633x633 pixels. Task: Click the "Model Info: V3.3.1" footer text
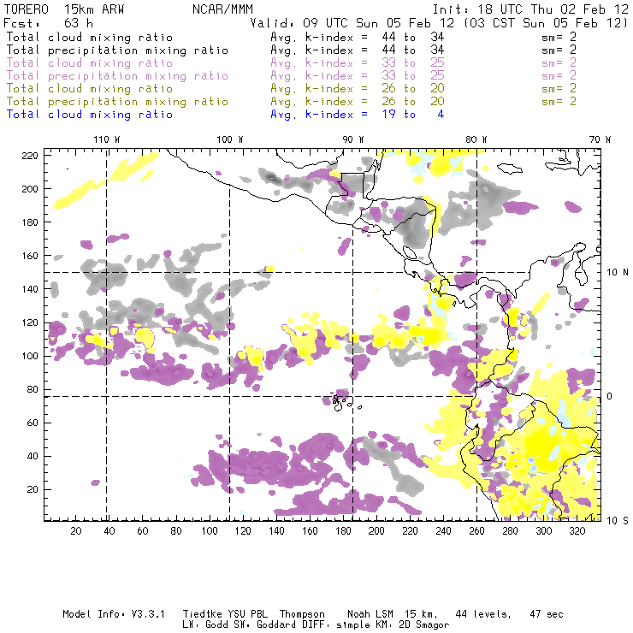click(114, 614)
